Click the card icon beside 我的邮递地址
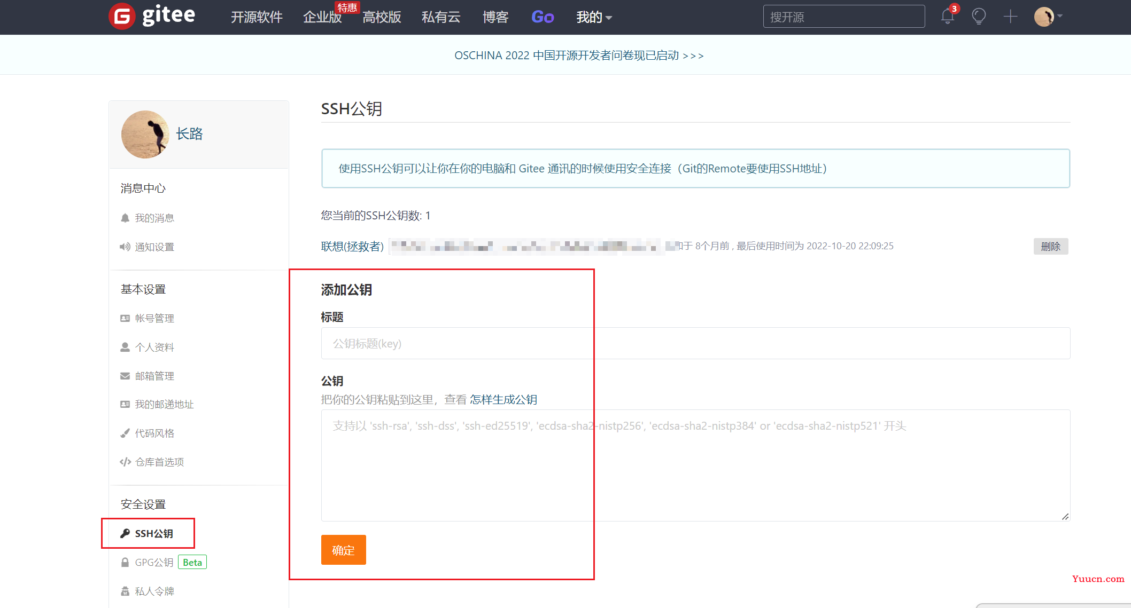Screen dimensions: 1131x608 (x=125, y=404)
